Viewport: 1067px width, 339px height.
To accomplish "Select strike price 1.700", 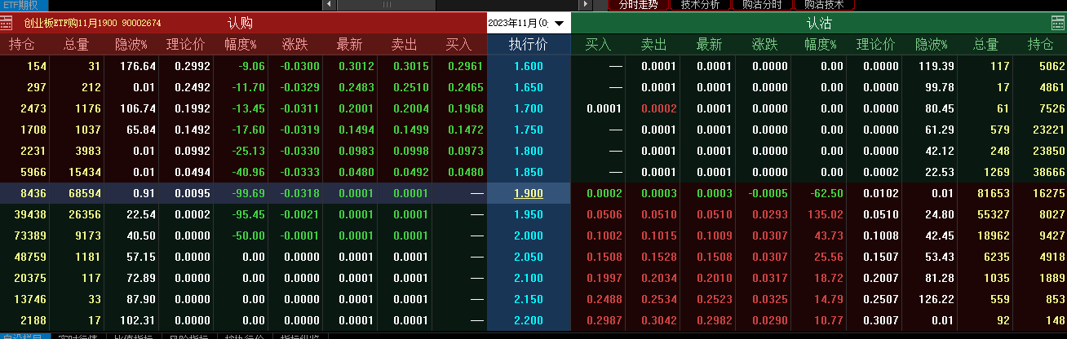I will (x=529, y=108).
